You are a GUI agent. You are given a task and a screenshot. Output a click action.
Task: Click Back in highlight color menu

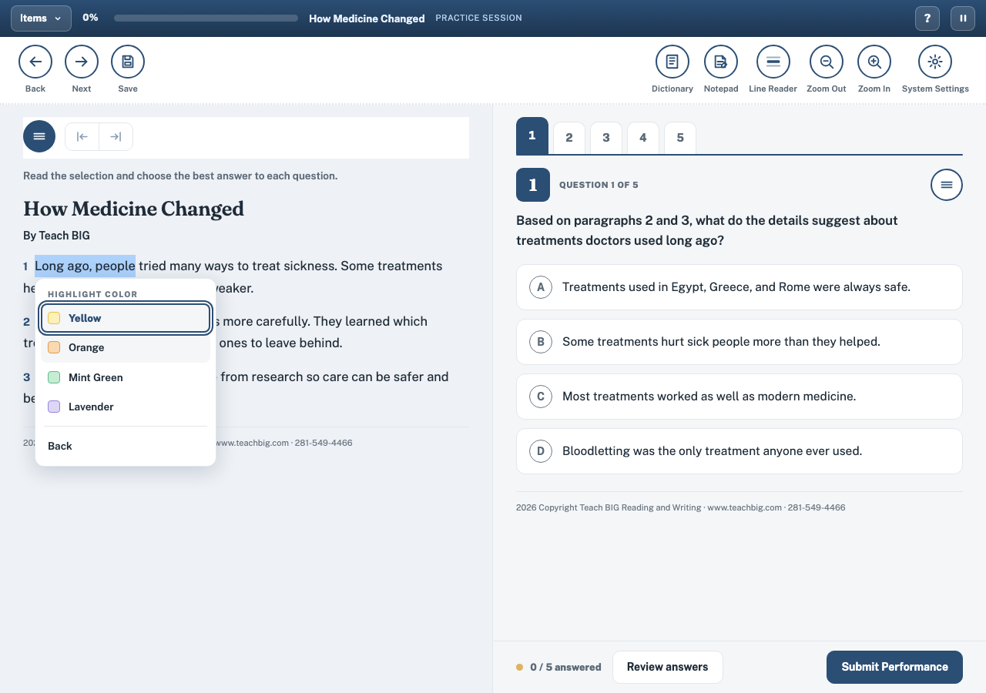126,446
